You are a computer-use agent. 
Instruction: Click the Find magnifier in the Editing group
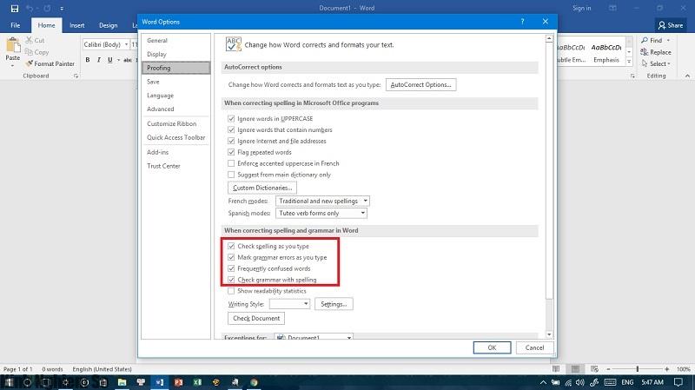651,40
